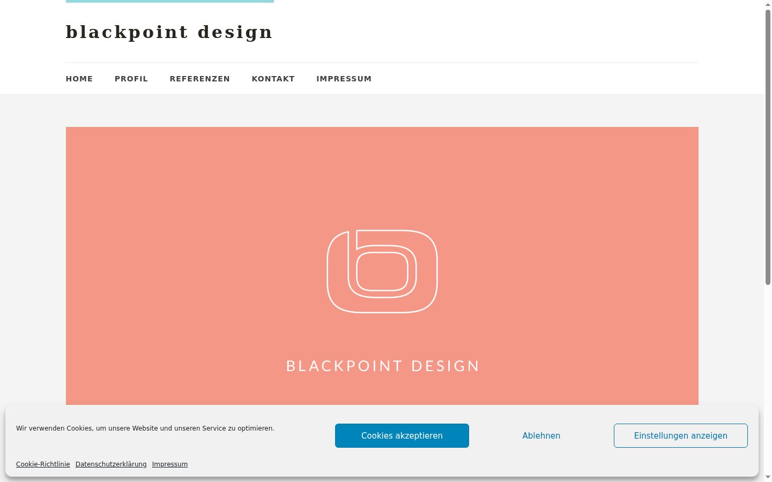Viewport: 772px width, 482px height.
Task: Show settings with the Einstellungen anzeigen button
Action: [681, 436]
